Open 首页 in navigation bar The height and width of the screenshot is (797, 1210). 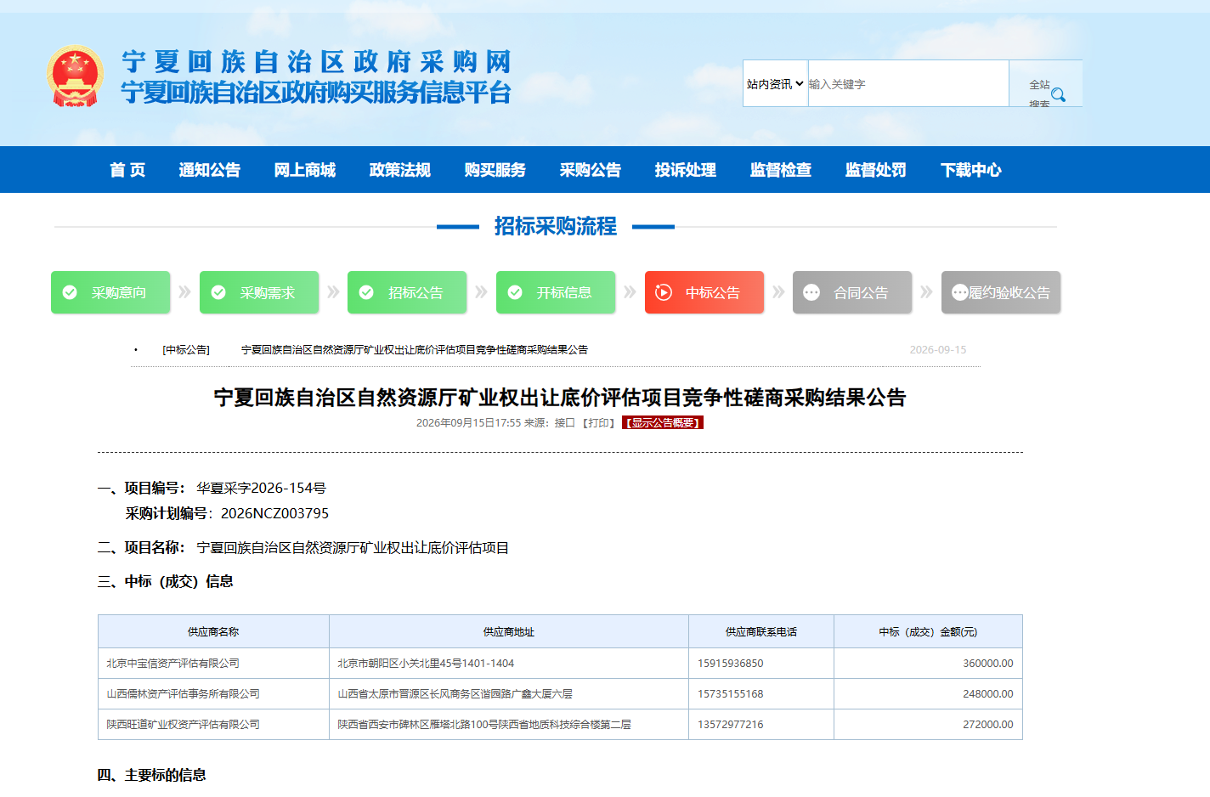click(127, 170)
